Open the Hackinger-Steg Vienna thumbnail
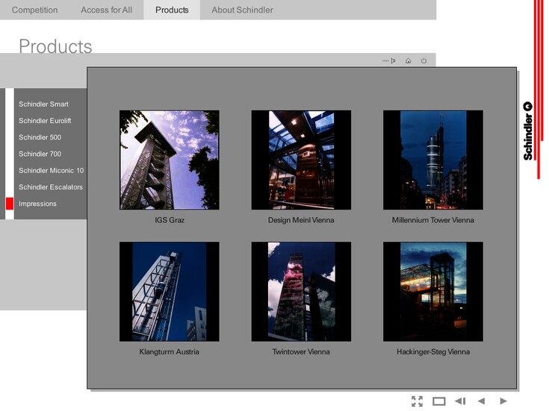Screen dimensions: 549x411 click(433, 292)
